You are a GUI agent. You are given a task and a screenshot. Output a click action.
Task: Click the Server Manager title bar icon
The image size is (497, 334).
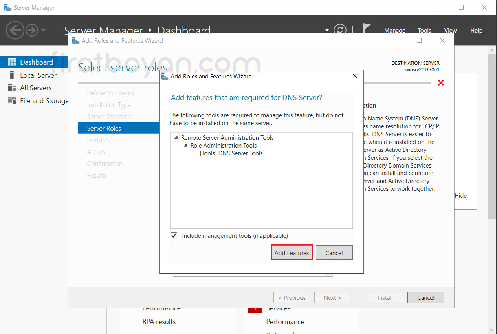point(7,7)
